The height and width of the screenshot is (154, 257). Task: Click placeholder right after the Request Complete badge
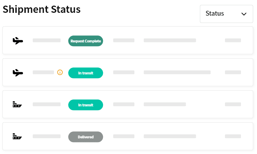pyautogui.click(x=124, y=40)
